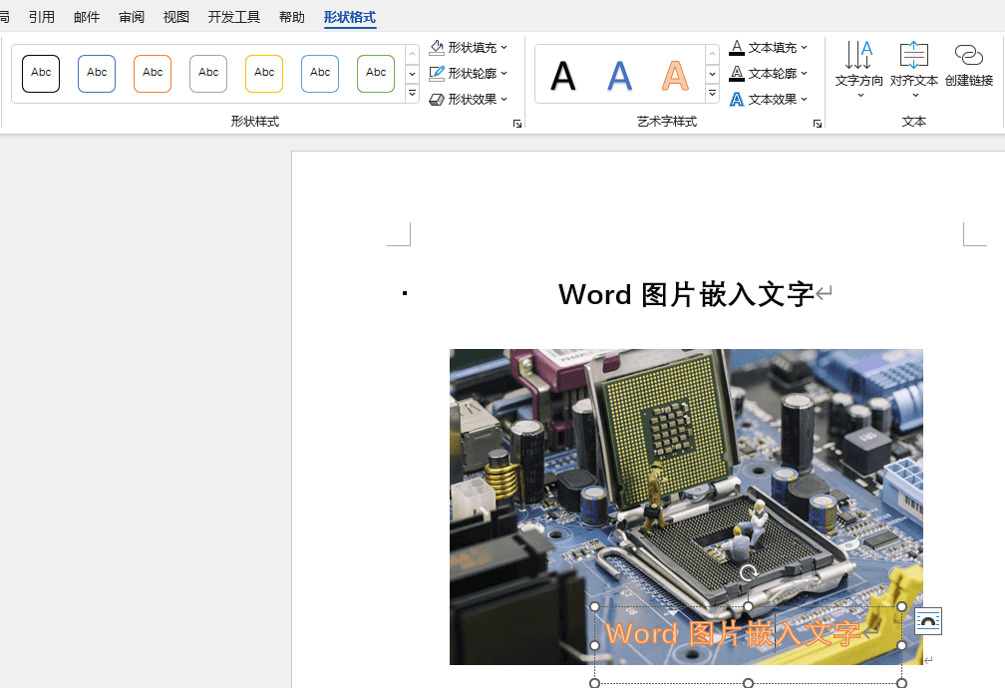Open the 文本轮廓 (Text Outline) options
Image resolution: width=1005 pixels, height=688 pixels.
pos(769,73)
